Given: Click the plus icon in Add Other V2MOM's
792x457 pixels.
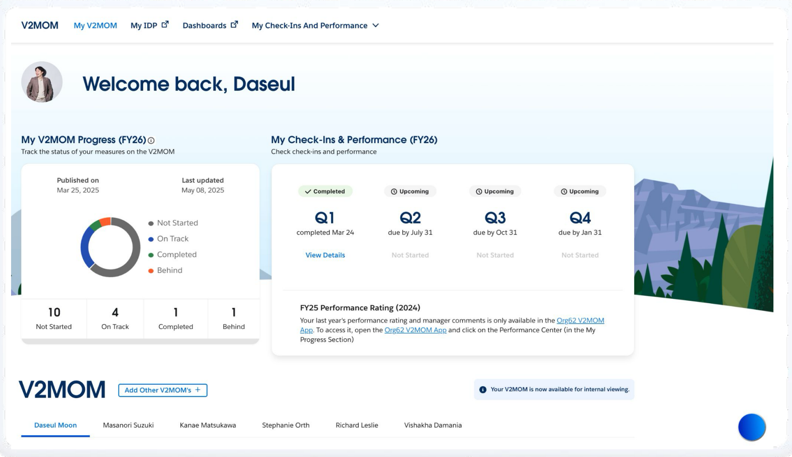Looking at the screenshot, I should (198, 390).
